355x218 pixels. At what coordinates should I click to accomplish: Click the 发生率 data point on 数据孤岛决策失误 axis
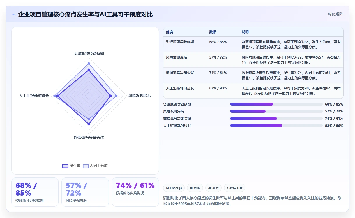coord(89,124)
